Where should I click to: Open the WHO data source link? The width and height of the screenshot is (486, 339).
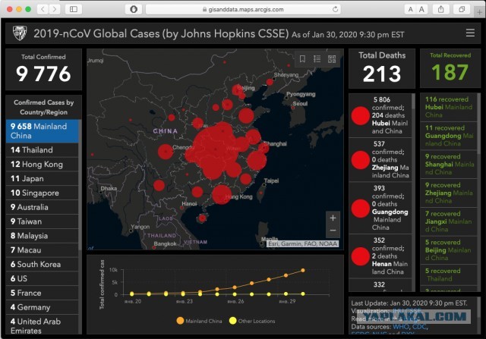coord(401,327)
